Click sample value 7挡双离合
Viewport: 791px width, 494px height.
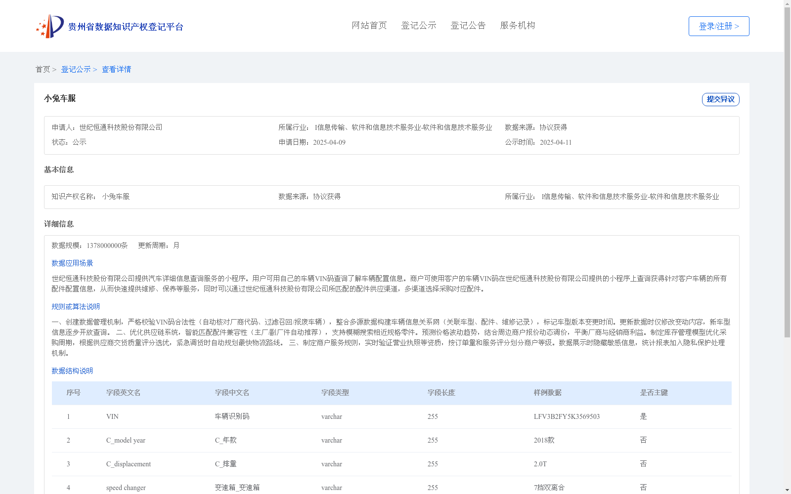[549, 488]
